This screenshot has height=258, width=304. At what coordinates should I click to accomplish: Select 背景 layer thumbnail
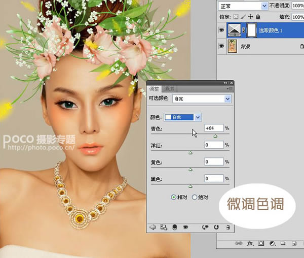(232, 46)
